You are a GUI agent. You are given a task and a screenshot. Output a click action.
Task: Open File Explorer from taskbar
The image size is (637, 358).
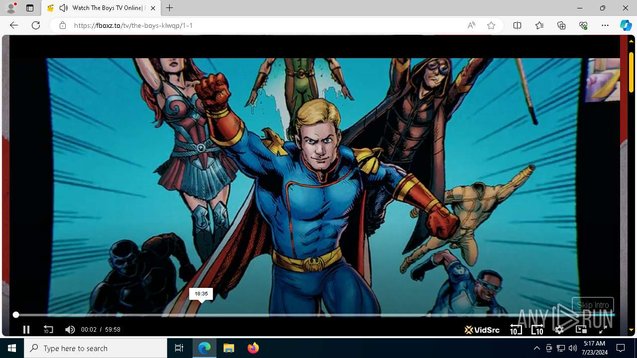[229, 348]
